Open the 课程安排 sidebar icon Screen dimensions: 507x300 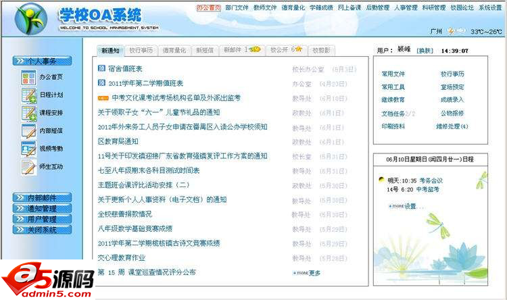pos(28,113)
